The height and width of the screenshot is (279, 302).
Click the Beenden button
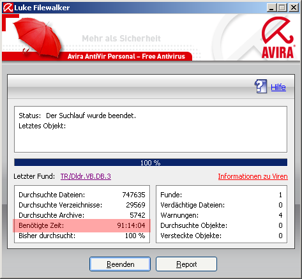[x=120, y=264]
